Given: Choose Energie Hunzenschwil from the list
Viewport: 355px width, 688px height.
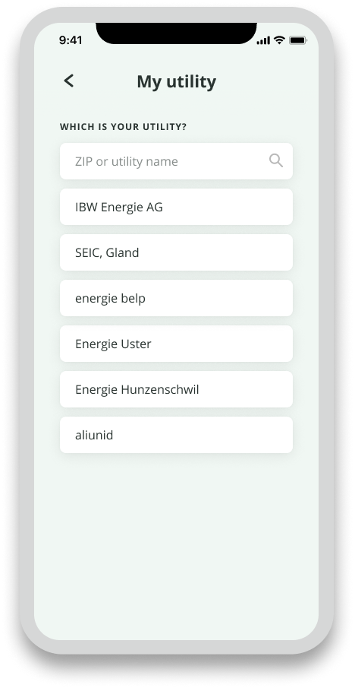Looking at the screenshot, I should coord(176,389).
